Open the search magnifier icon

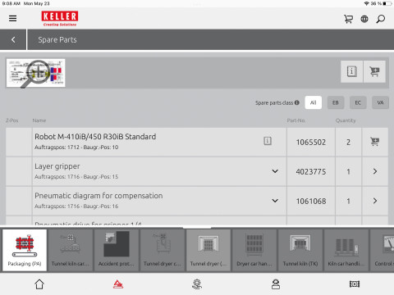(380, 19)
